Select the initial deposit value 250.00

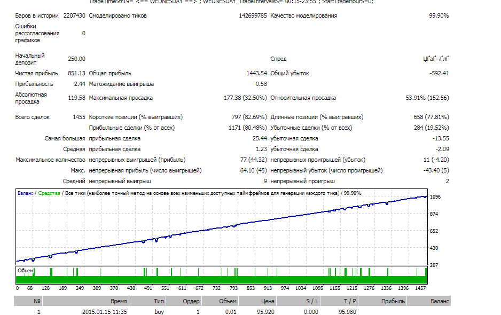[x=76, y=59]
